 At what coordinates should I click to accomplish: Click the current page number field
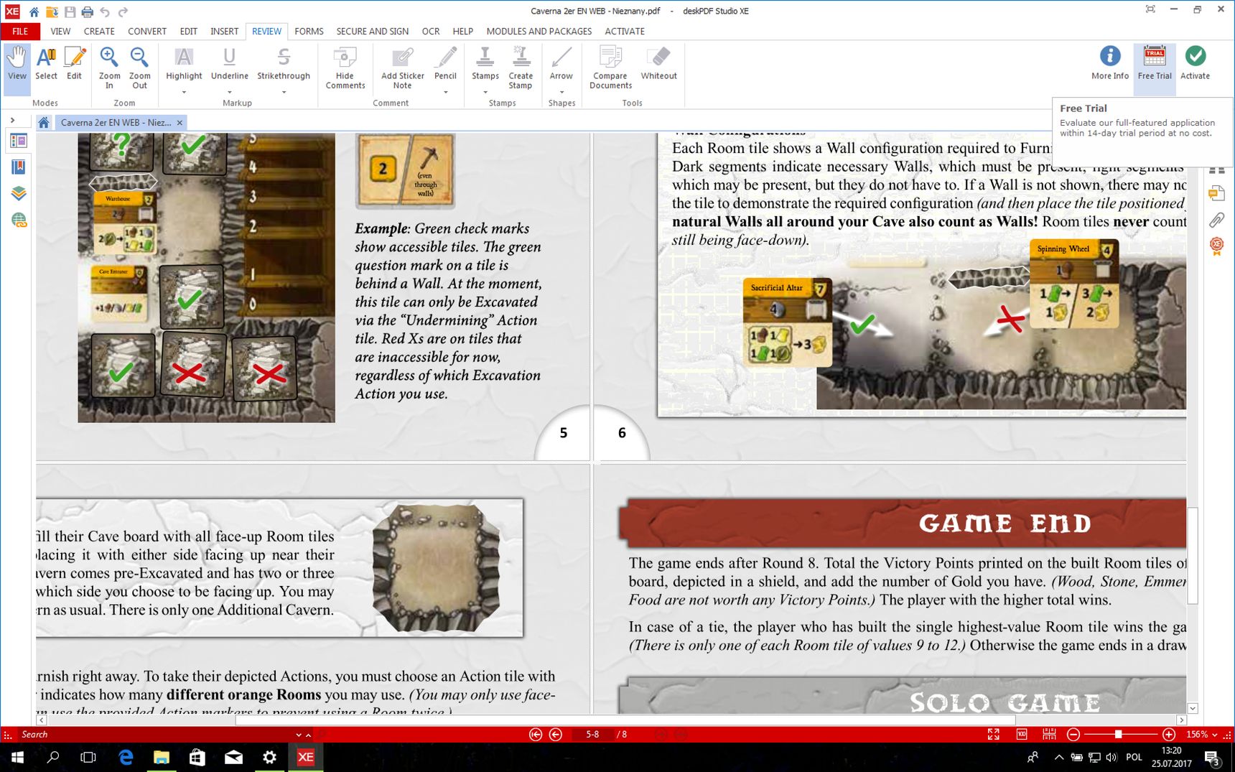[592, 735]
